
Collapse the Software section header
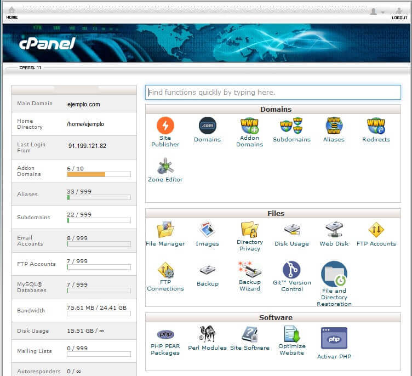[273, 318]
